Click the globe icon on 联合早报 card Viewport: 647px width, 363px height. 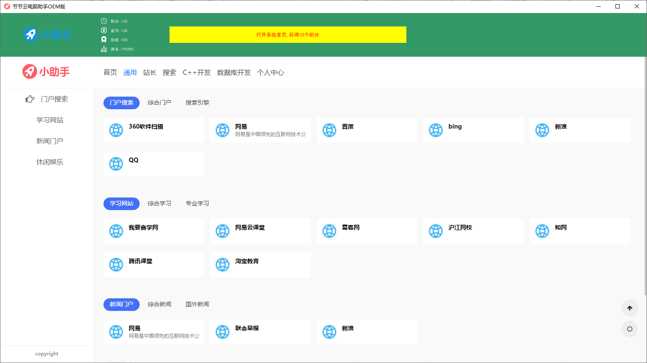coord(223,332)
